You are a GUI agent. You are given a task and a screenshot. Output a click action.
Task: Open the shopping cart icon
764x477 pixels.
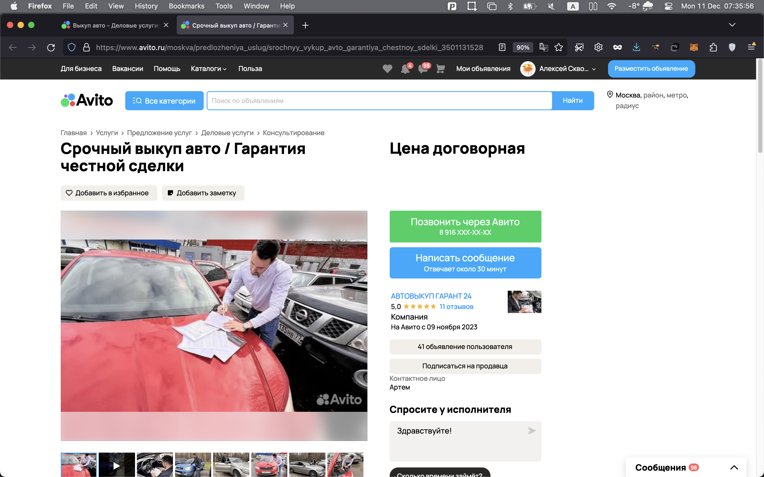(x=440, y=68)
